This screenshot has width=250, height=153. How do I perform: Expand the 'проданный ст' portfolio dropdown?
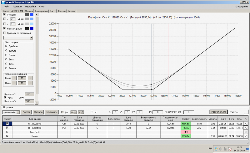tap(18, 112)
